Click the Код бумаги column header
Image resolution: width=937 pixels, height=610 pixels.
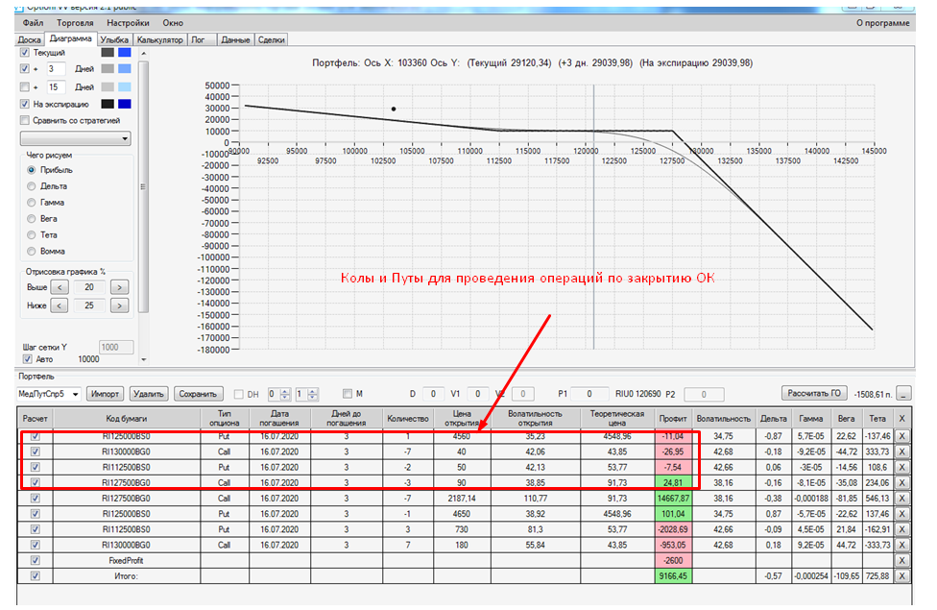(127, 419)
